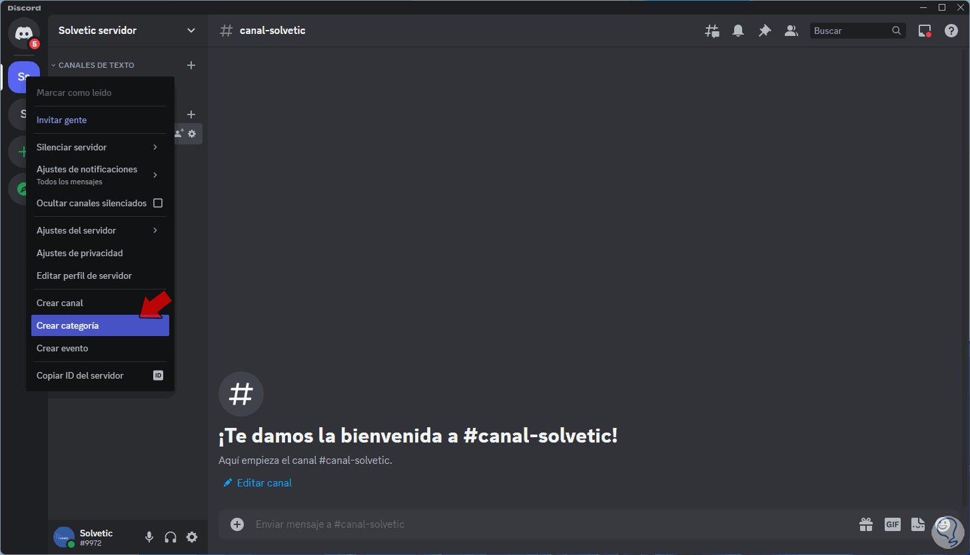
Task: Click Marcar como leído menu entry
Action: pyautogui.click(x=100, y=92)
